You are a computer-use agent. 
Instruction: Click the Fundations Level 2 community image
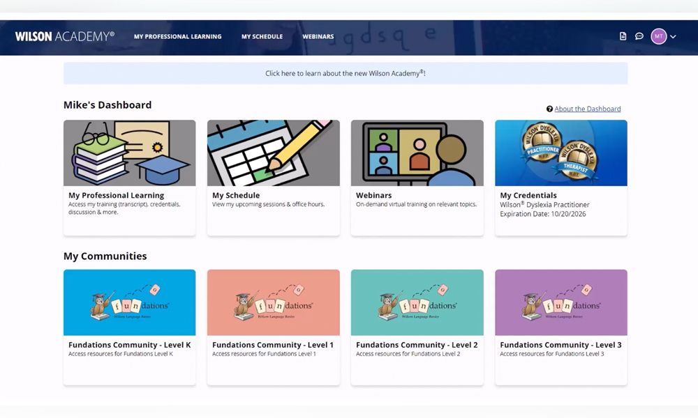[417, 302]
